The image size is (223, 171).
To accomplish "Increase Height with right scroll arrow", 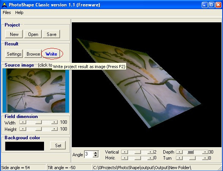I will tap(54, 129).
